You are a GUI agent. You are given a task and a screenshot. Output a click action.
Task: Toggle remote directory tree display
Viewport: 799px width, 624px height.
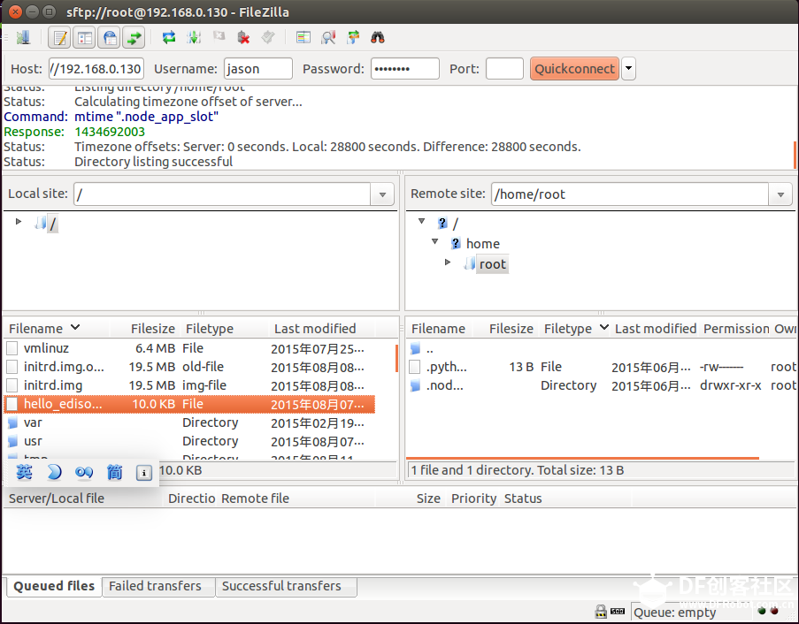click(x=110, y=38)
